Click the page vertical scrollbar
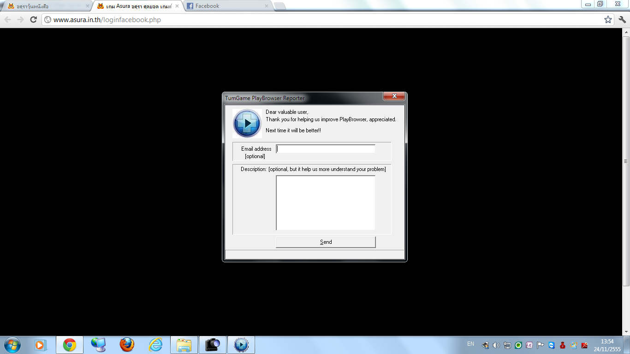This screenshot has width=630, height=354. click(x=626, y=161)
